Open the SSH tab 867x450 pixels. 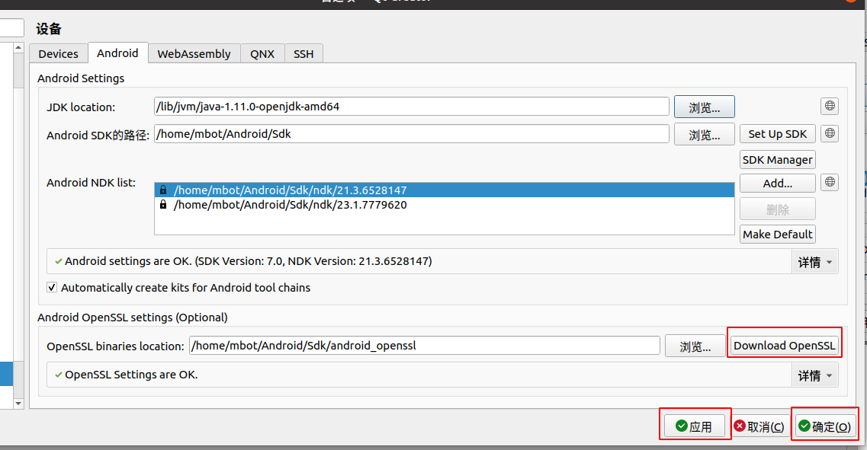[x=303, y=53]
